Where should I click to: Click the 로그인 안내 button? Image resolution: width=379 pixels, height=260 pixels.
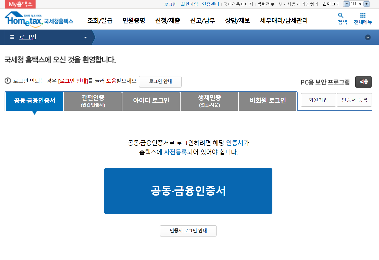[160, 81]
